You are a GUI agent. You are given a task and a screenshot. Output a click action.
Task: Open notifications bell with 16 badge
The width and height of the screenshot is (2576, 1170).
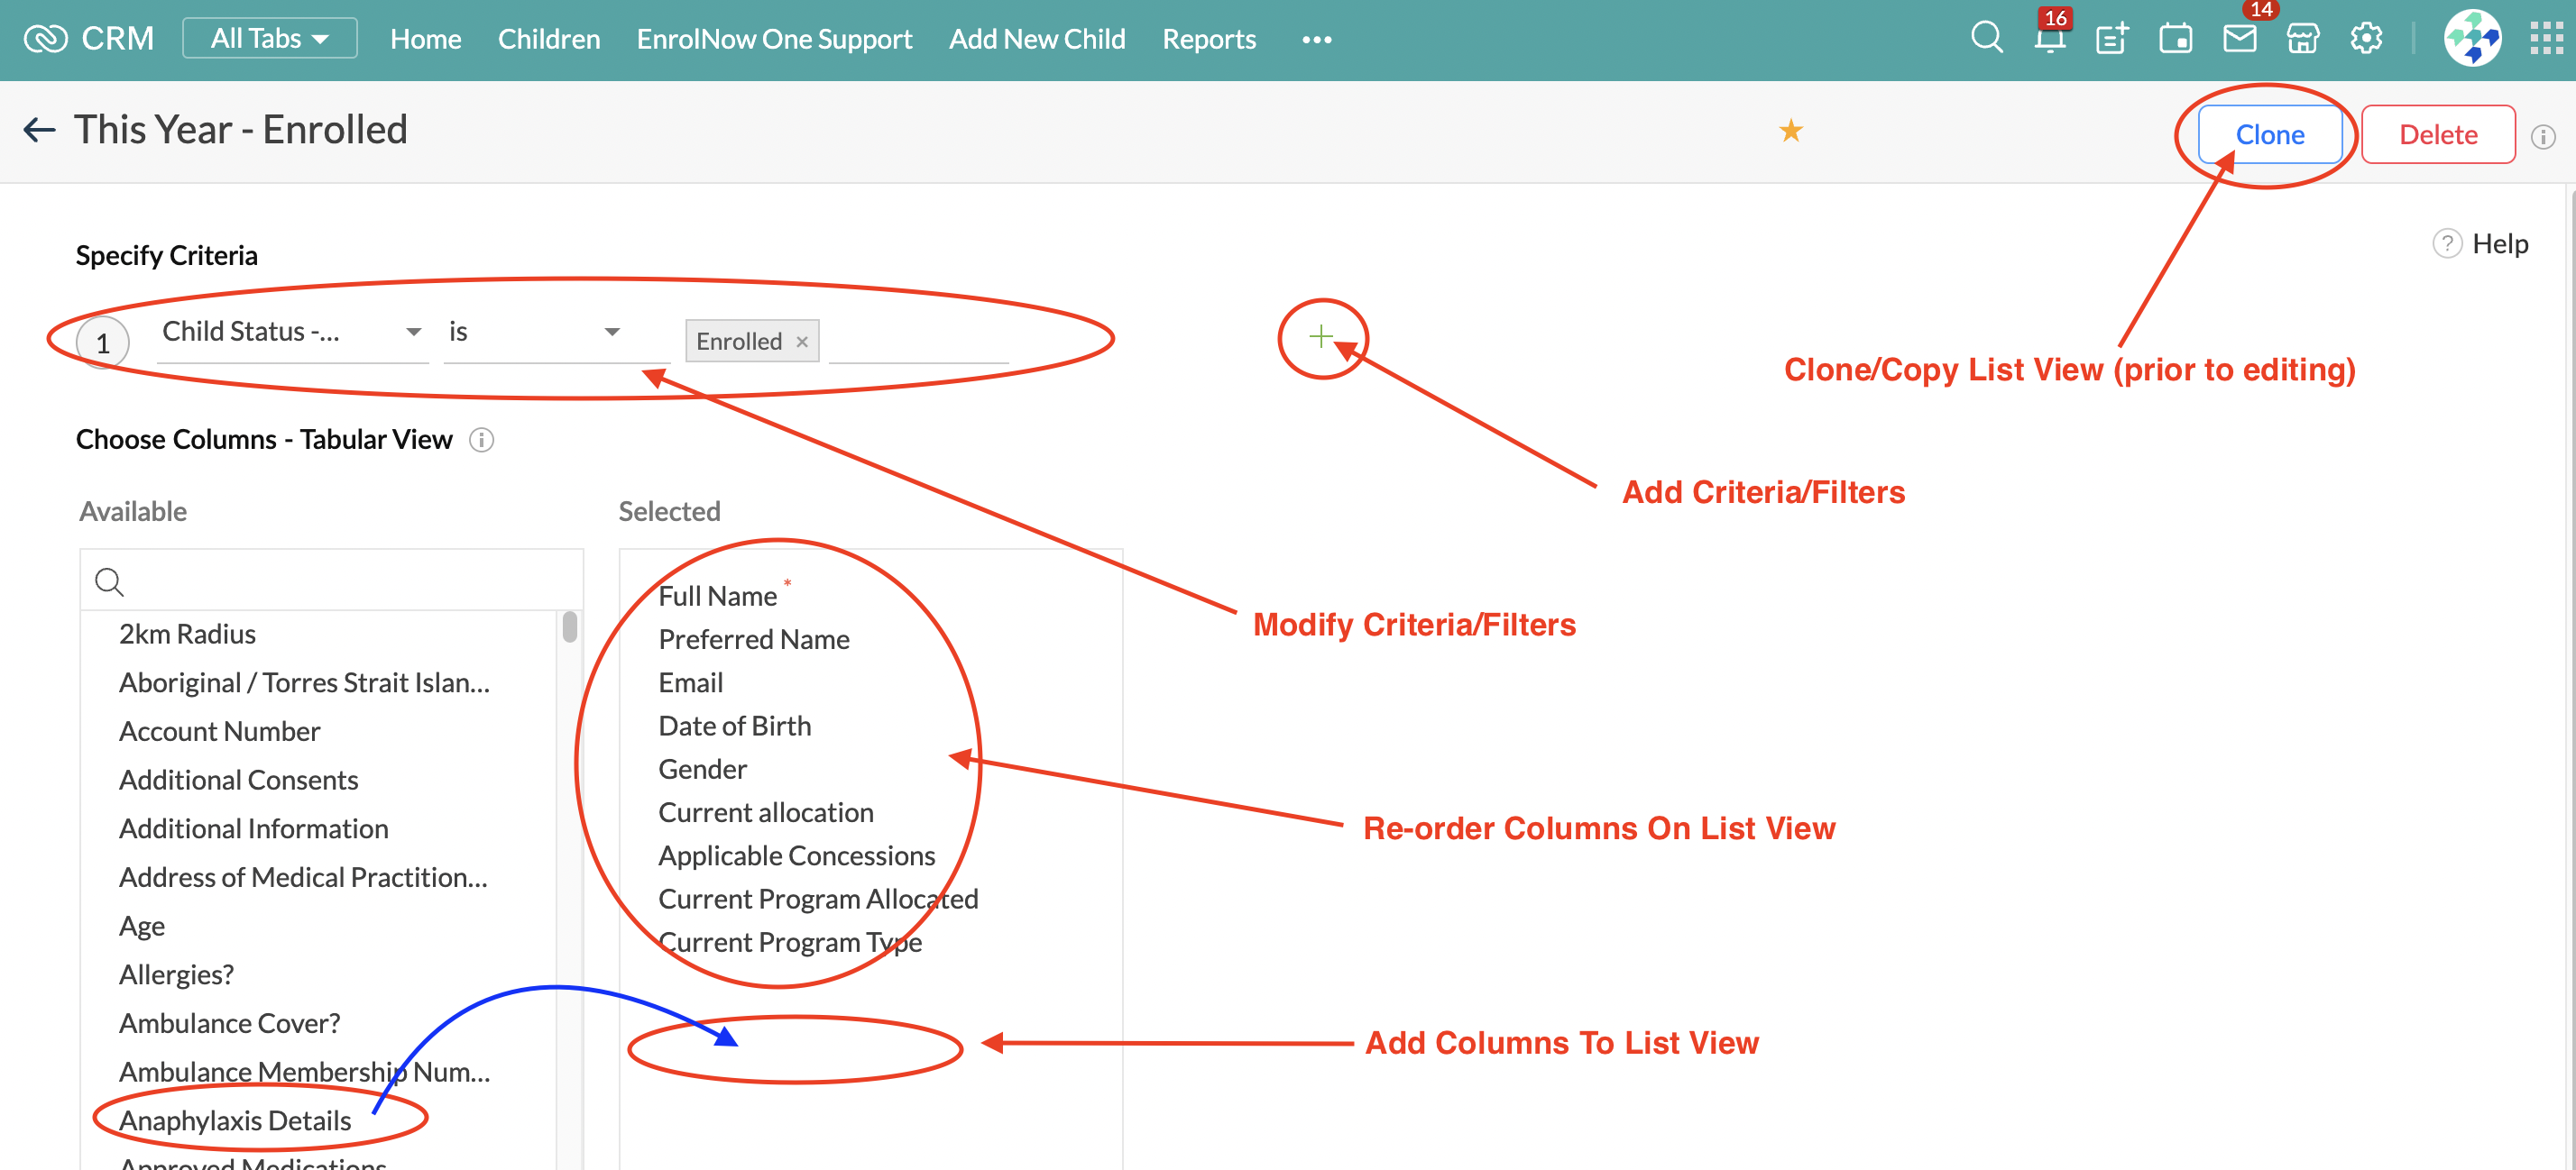pos(2049,39)
